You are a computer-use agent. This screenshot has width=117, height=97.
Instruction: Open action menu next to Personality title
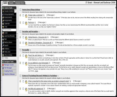pyautogui.click(x=30, y=50)
